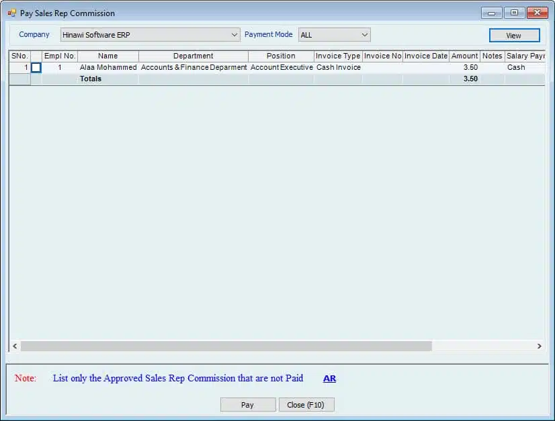Click the Notes column header

493,56
